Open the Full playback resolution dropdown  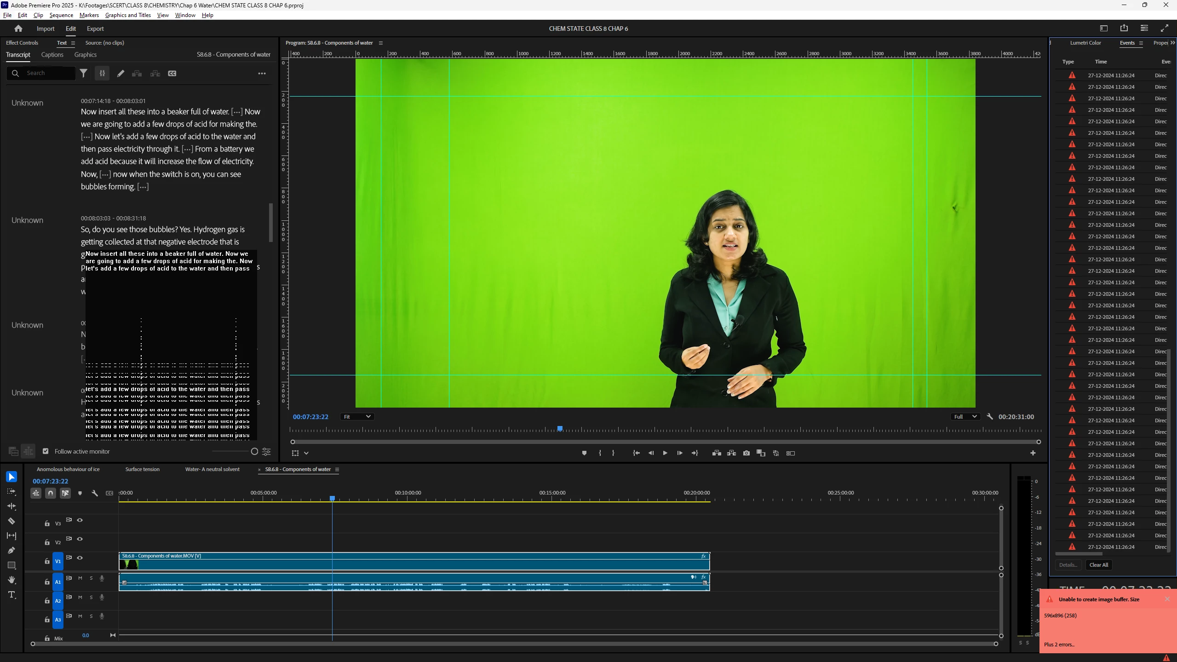pos(965,417)
